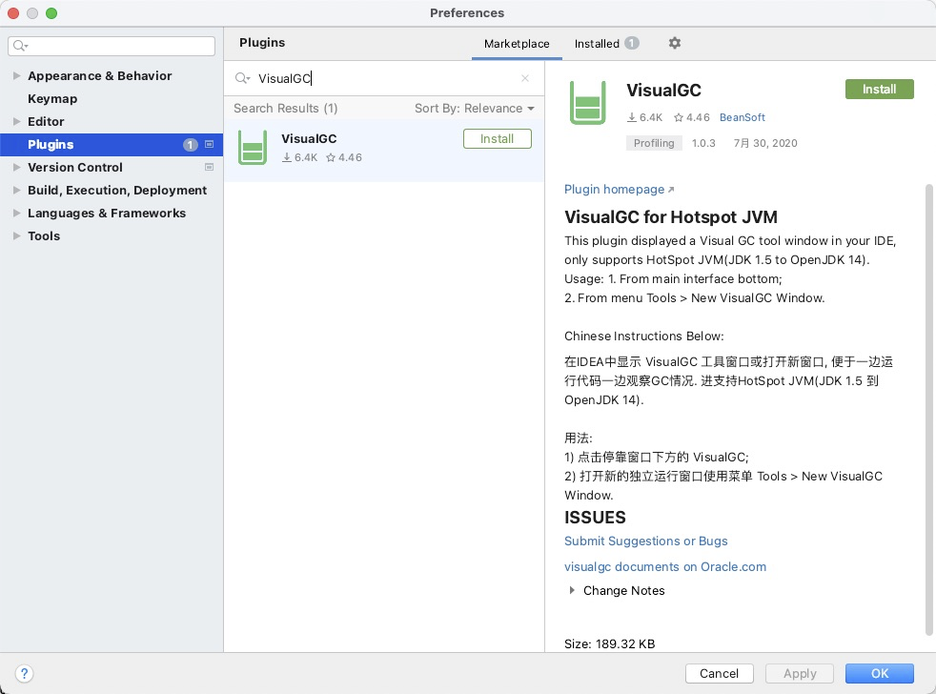Image resolution: width=936 pixels, height=694 pixels.
Task: Click the Search Results (1) label
Action: pyautogui.click(x=285, y=108)
